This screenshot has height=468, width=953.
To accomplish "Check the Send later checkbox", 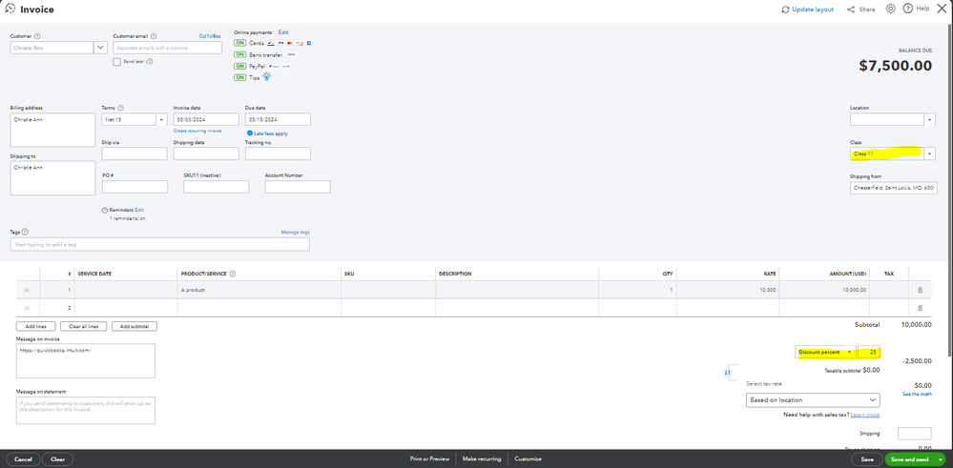I will (x=116, y=61).
